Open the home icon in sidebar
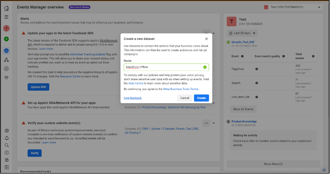This screenshot has height=174, width=330. tap(6, 8)
